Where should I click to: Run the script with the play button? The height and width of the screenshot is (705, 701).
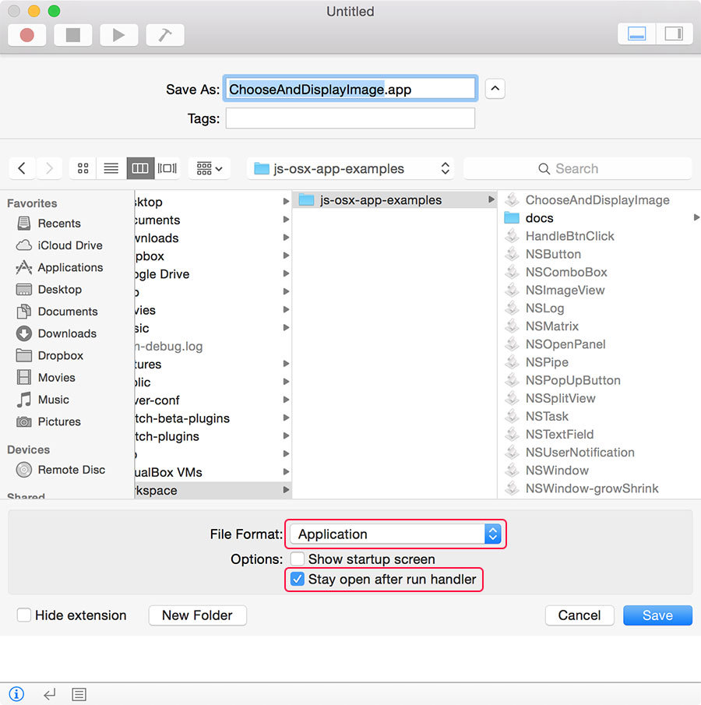click(x=118, y=34)
